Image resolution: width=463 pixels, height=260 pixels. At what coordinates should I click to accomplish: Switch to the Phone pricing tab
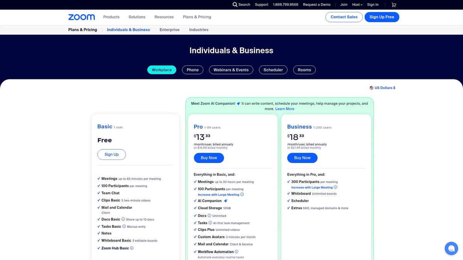[x=193, y=70]
